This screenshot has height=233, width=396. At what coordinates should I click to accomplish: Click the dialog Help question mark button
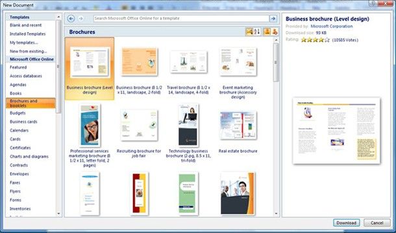pos(374,3)
